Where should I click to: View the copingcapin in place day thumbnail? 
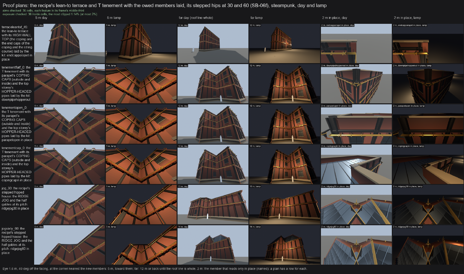(356, 164)
